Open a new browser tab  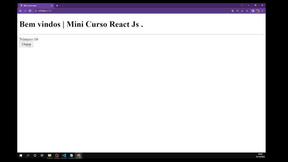(57, 6)
